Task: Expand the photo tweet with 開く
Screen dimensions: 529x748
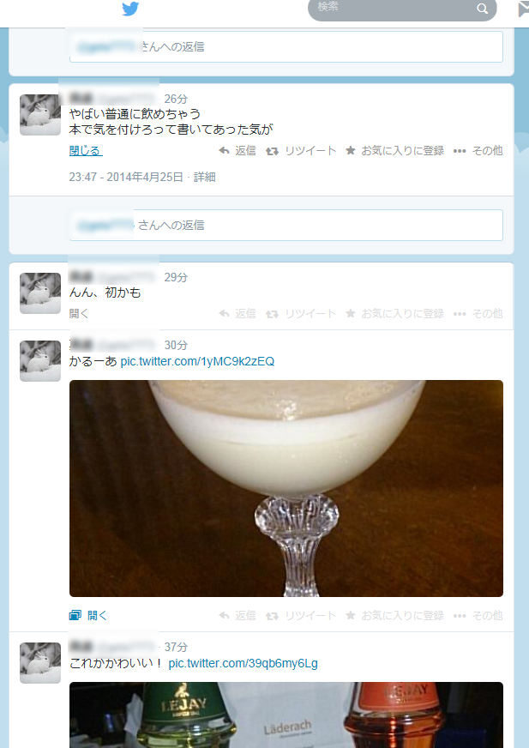Action: pos(88,615)
